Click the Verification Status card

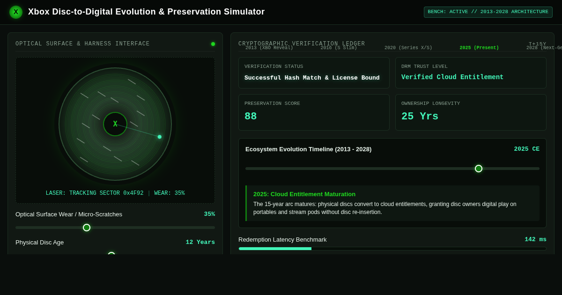click(x=314, y=73)
